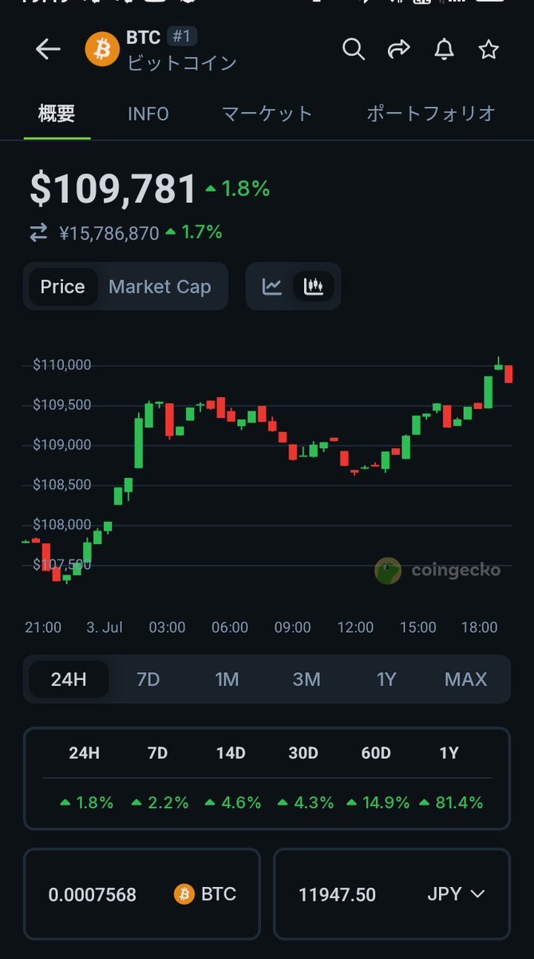534x959 pixels.
Task: Open the マーケット tab
Action: pos(267,113)
